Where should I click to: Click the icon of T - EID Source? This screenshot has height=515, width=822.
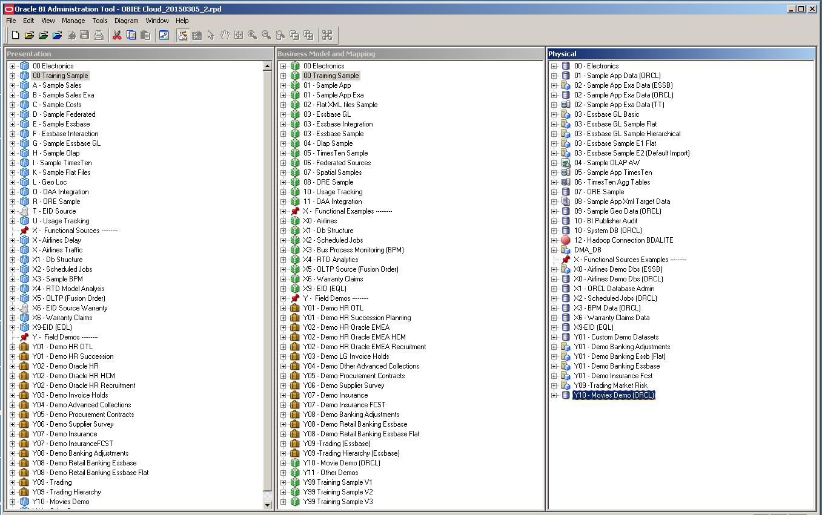click(x=24, y=211)
